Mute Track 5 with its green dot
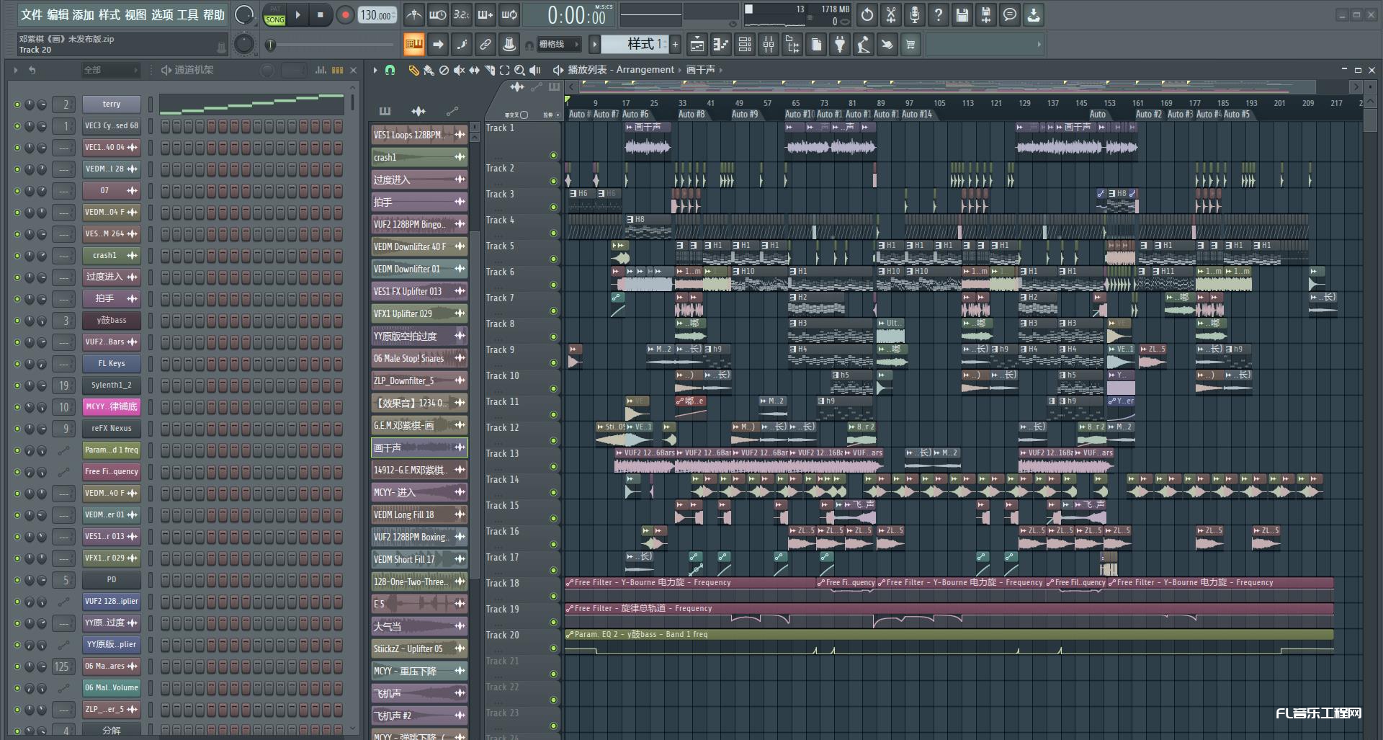The image size is (1383, 740). coord(553,259)
